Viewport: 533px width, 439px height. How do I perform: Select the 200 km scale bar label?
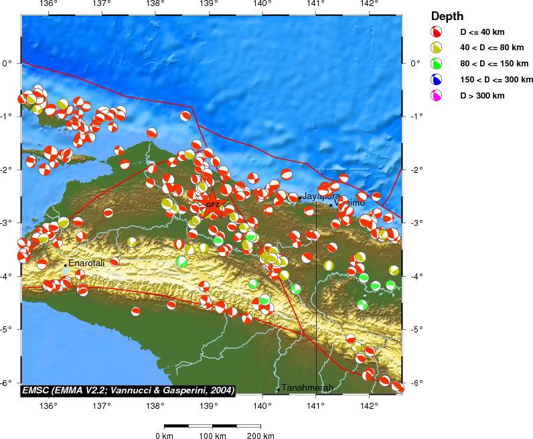click(260, 436)
